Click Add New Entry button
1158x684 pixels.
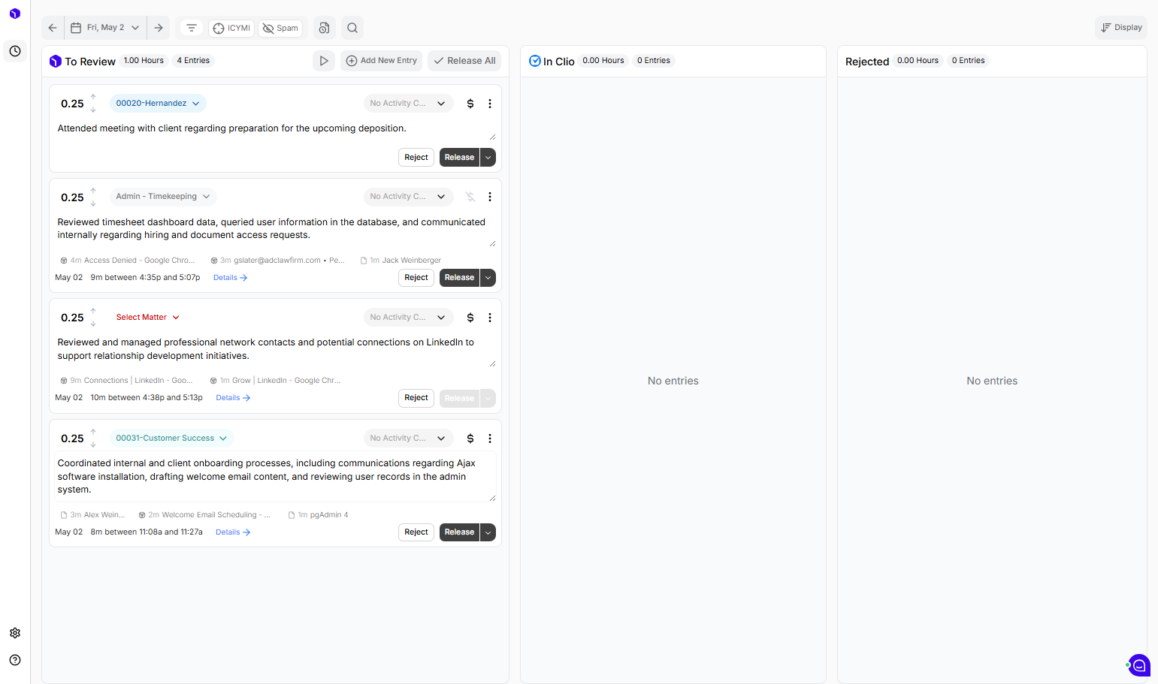pyautogui.click(x=382, y=61)
